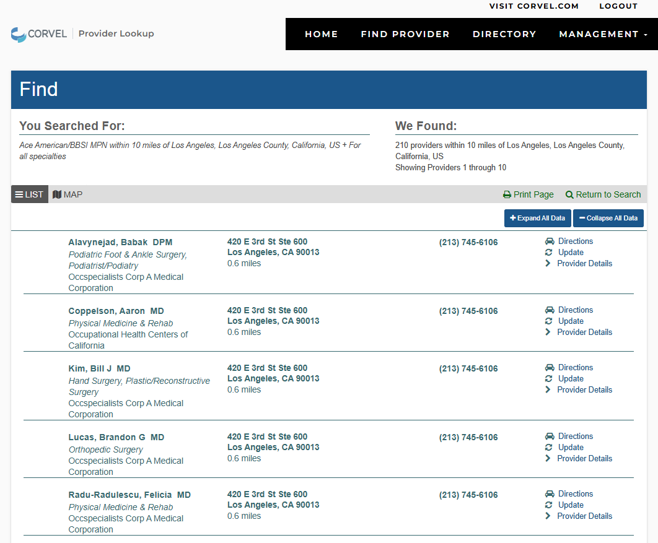Open the Management dropdown menu
Screen dimensions: 658x543
click(603, 34)
